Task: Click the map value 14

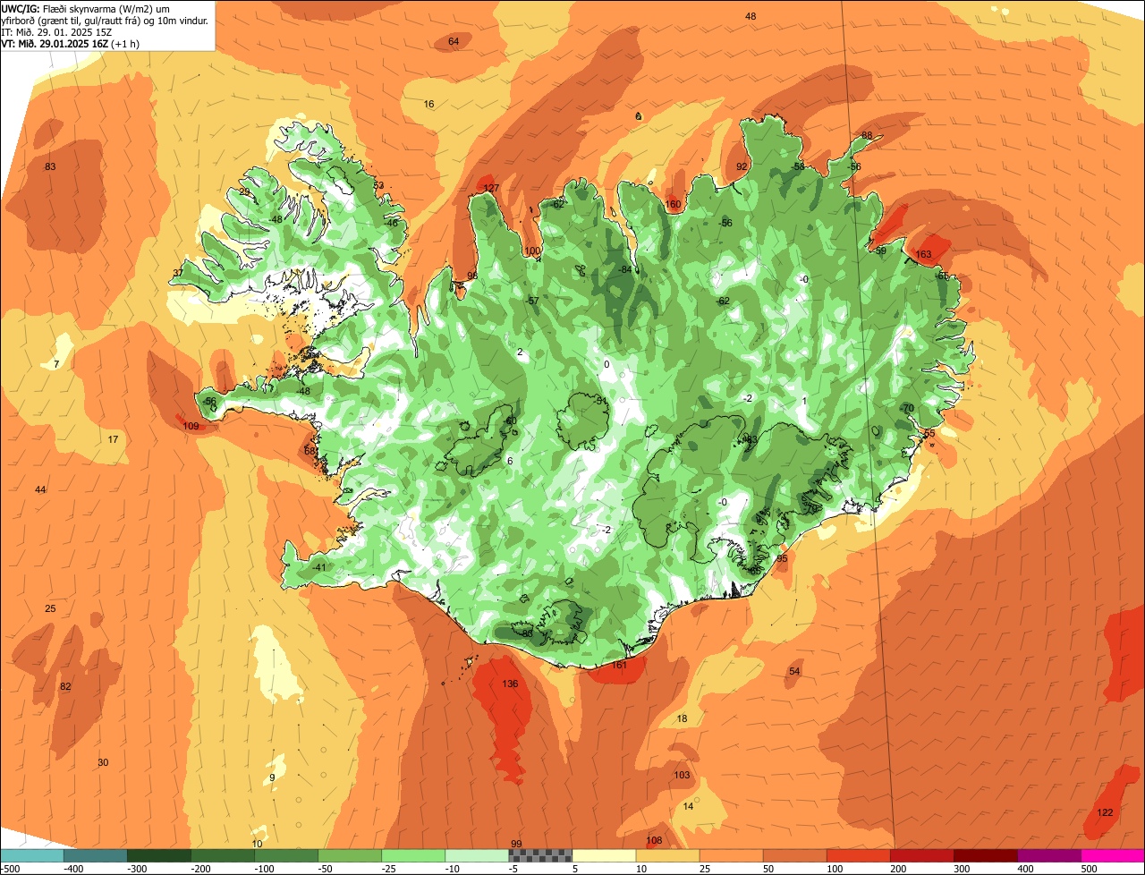Action: point(687,806)
